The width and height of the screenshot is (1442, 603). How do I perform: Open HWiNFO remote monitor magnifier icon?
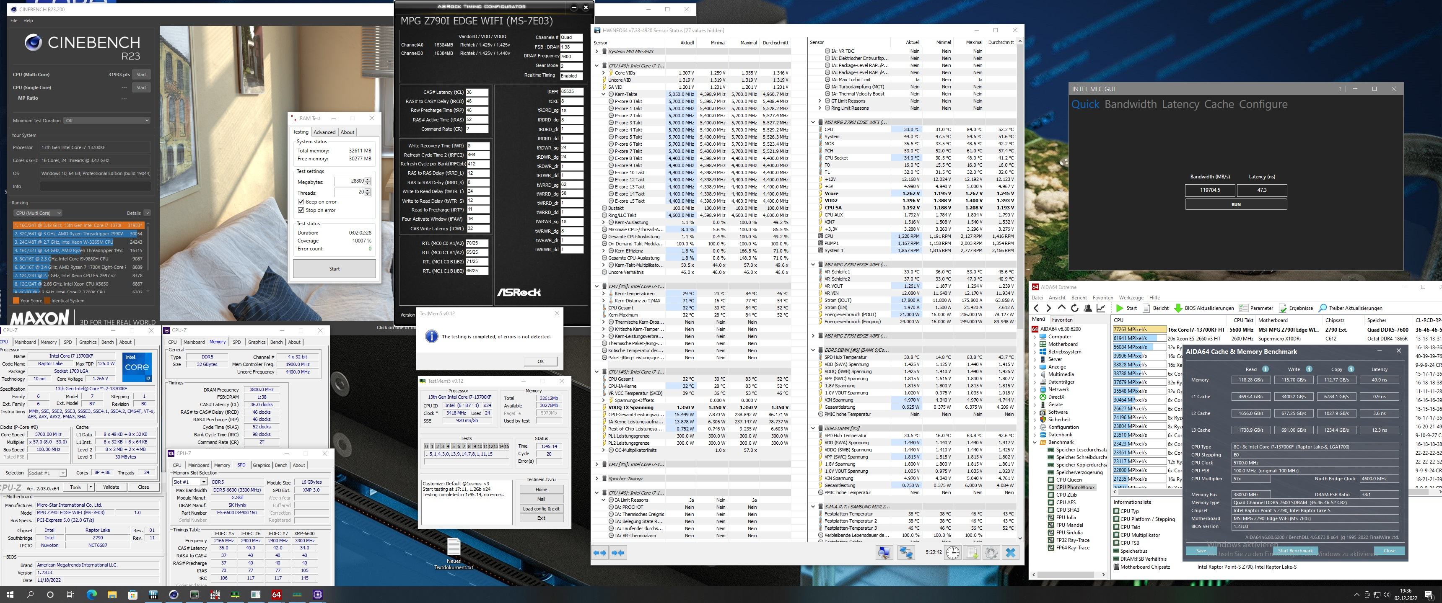coord(884,553)
